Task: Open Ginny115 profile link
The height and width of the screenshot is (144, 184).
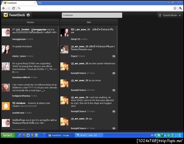Action: (x=75, y=39)
